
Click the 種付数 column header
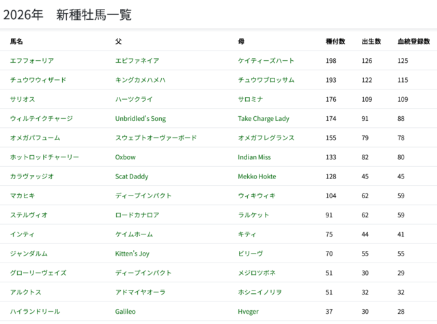[x=335, y=41]
